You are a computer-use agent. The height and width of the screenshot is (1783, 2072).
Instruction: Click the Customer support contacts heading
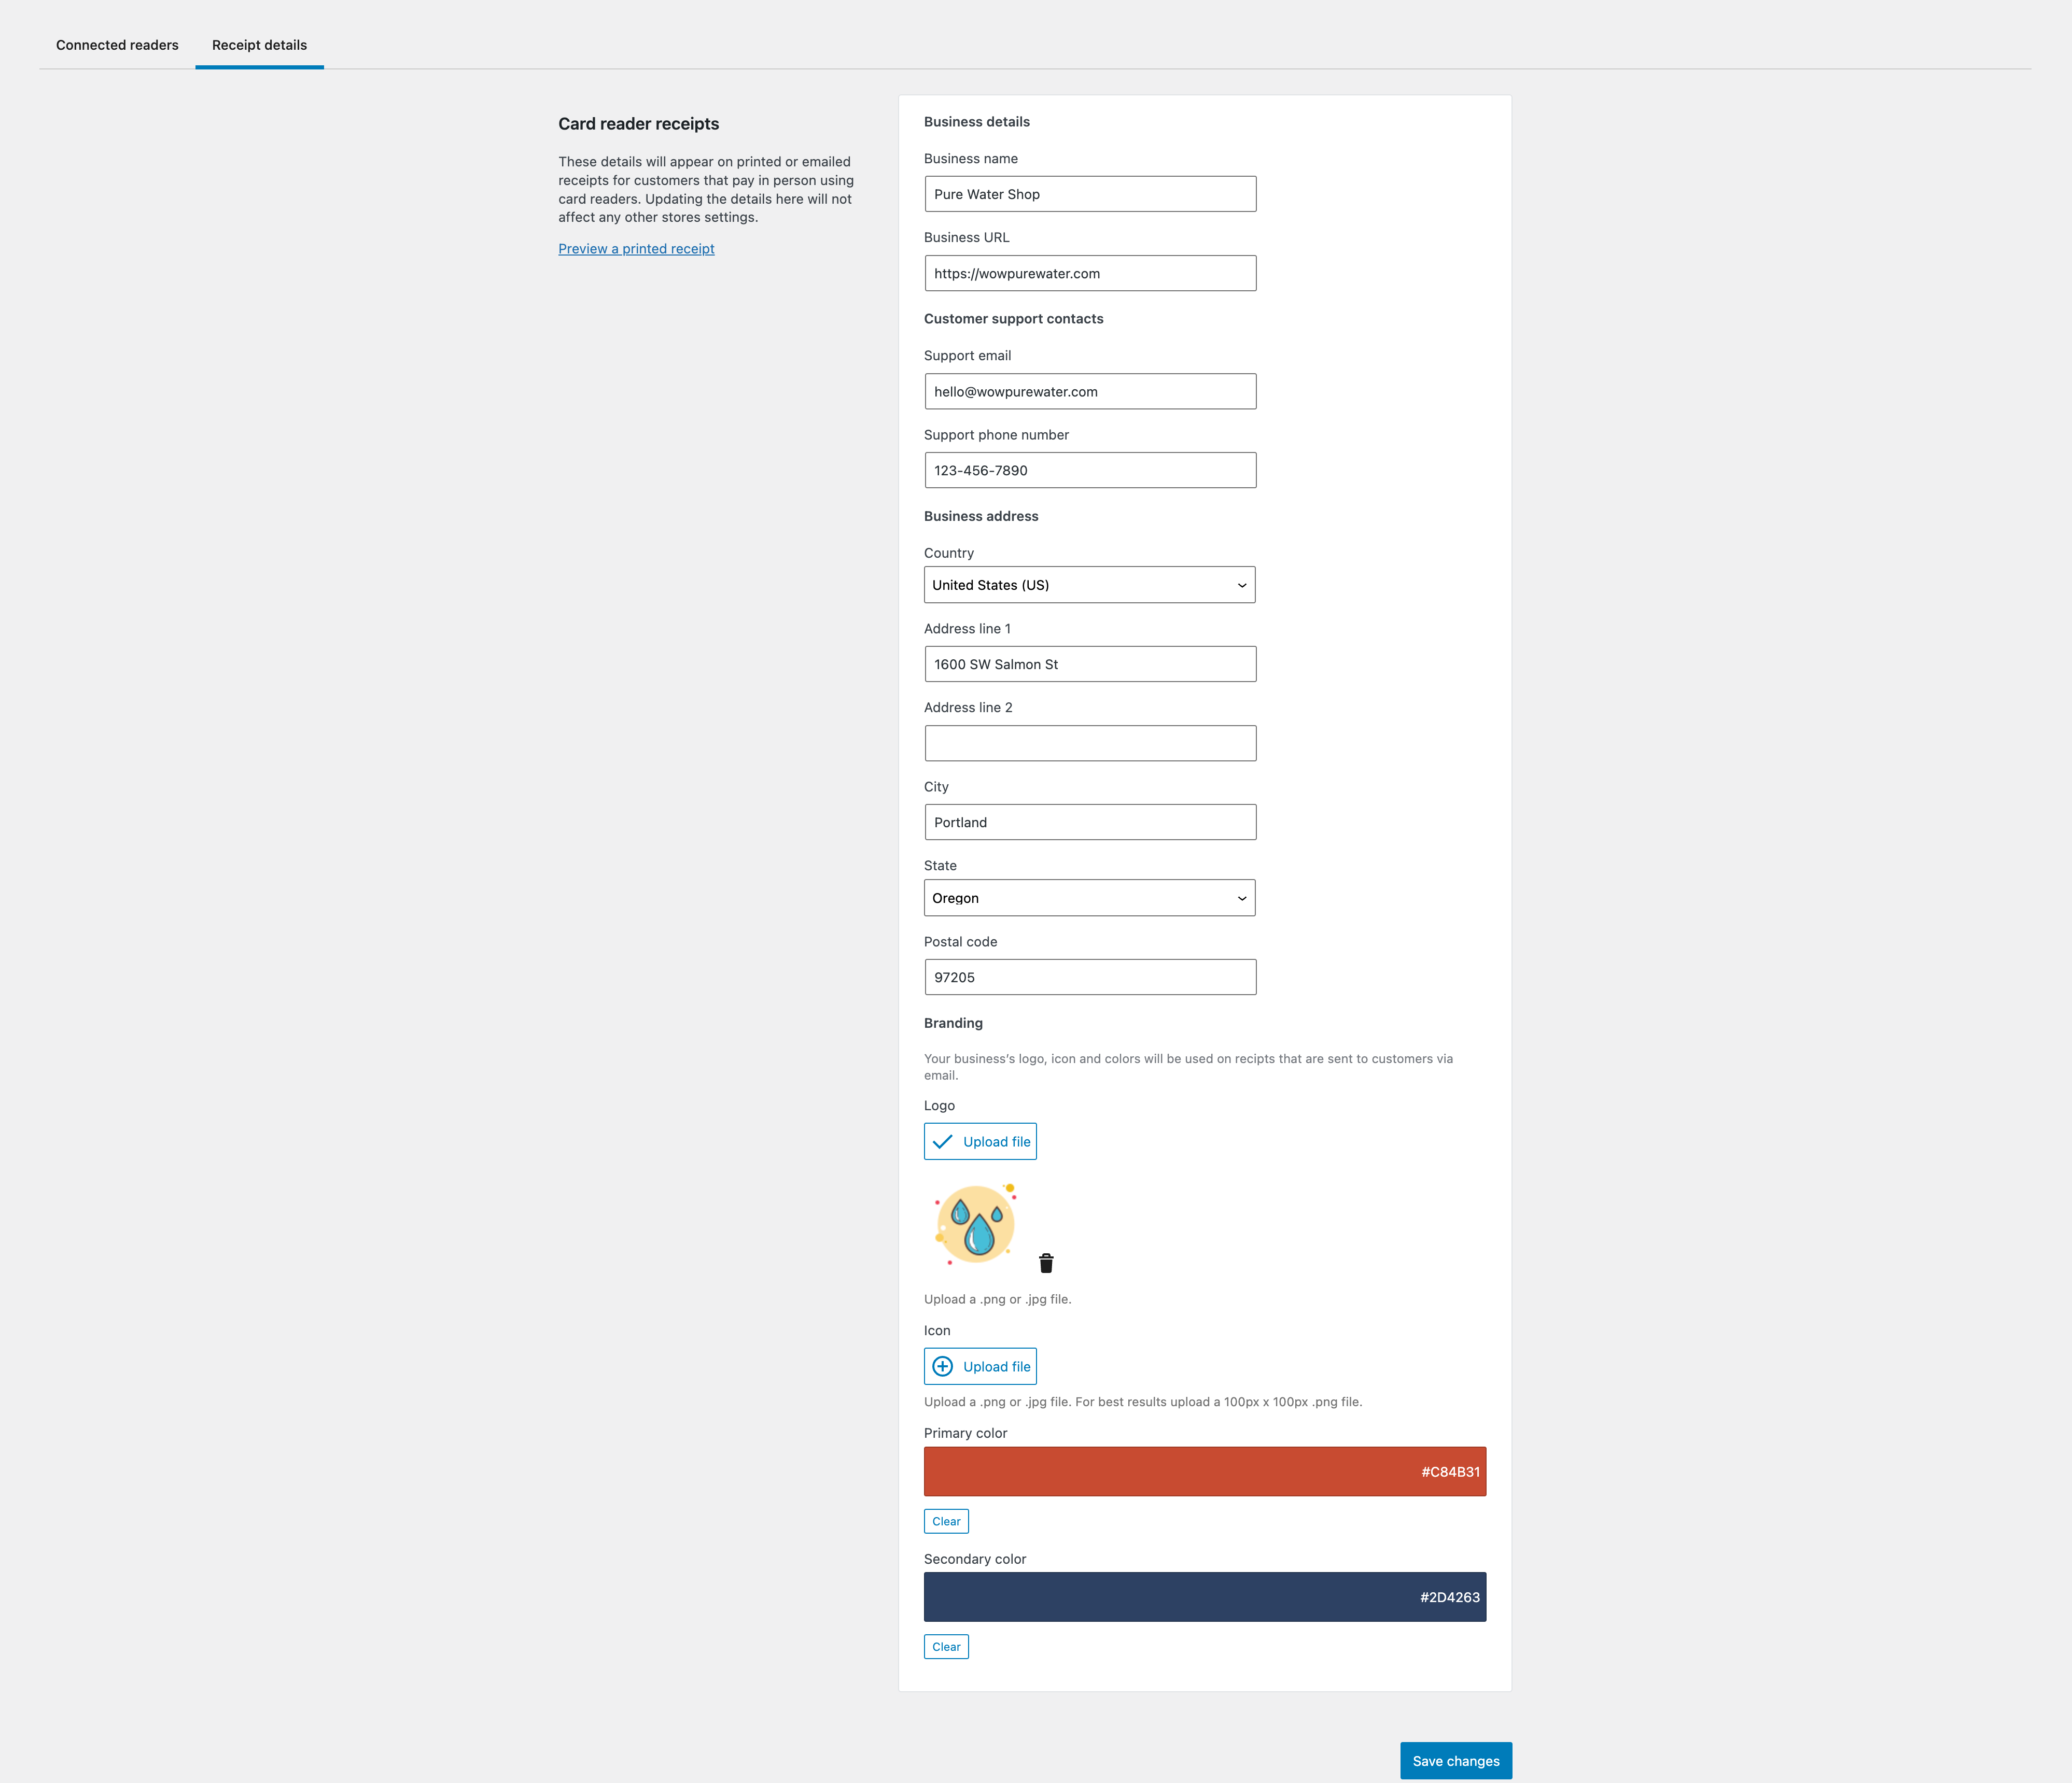tap(1013, 319)
